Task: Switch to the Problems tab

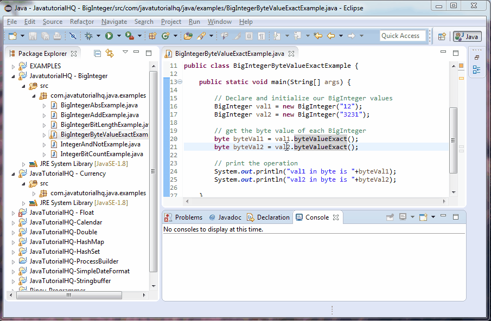Action: pos(189,217)
